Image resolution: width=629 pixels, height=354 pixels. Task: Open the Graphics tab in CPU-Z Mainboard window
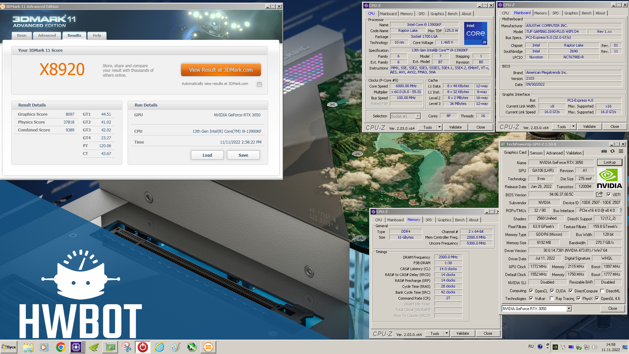(x=571, y=13)
